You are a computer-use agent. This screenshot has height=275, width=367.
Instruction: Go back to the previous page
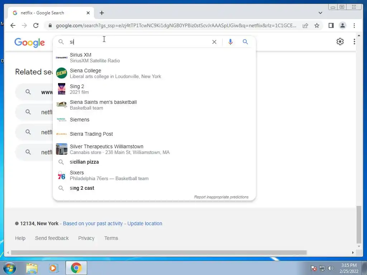pos(13,25)
